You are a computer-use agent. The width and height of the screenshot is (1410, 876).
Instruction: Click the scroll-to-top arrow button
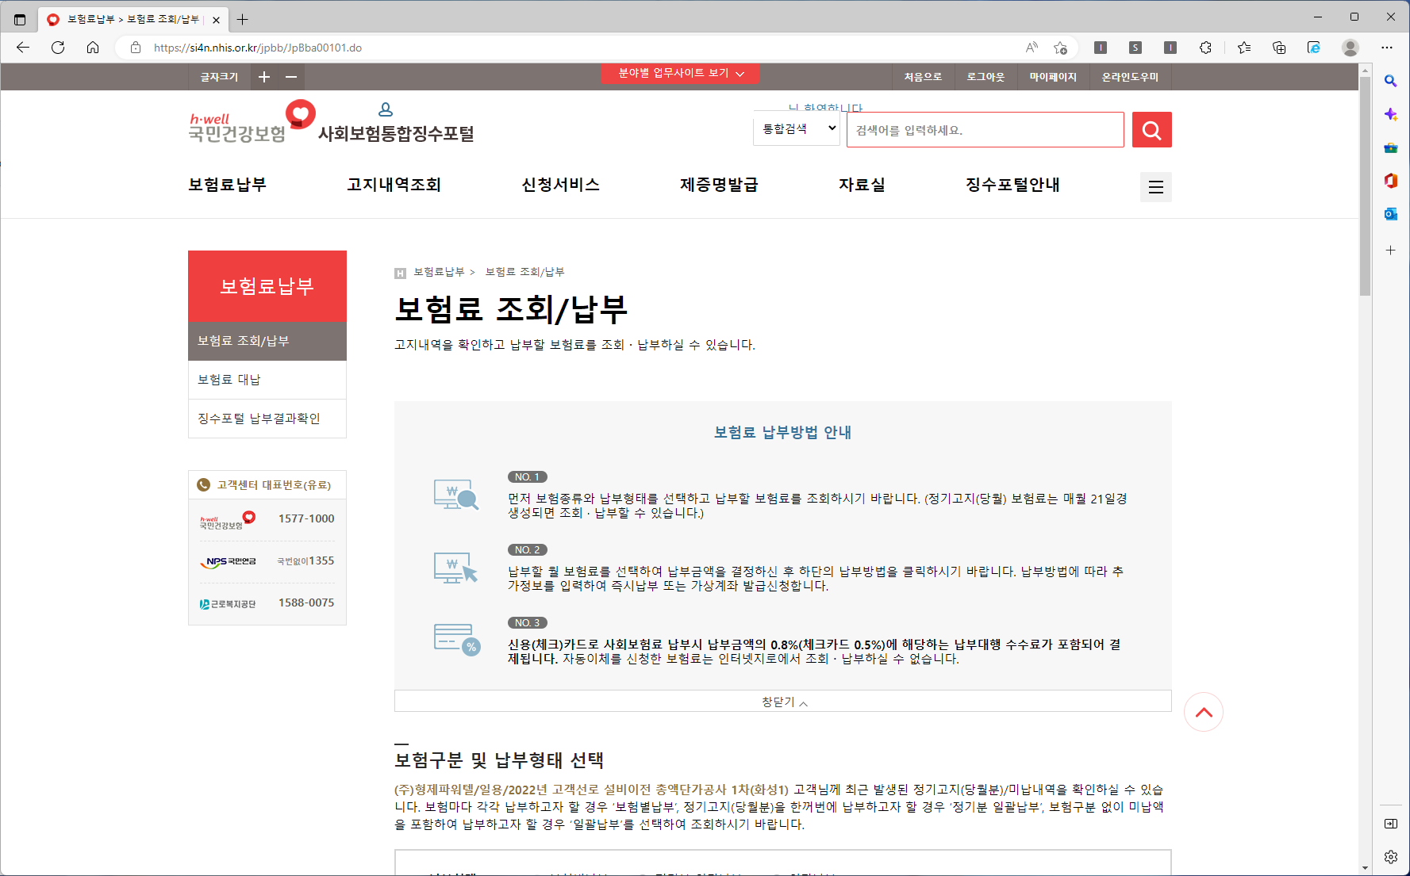coord(1204,712)
